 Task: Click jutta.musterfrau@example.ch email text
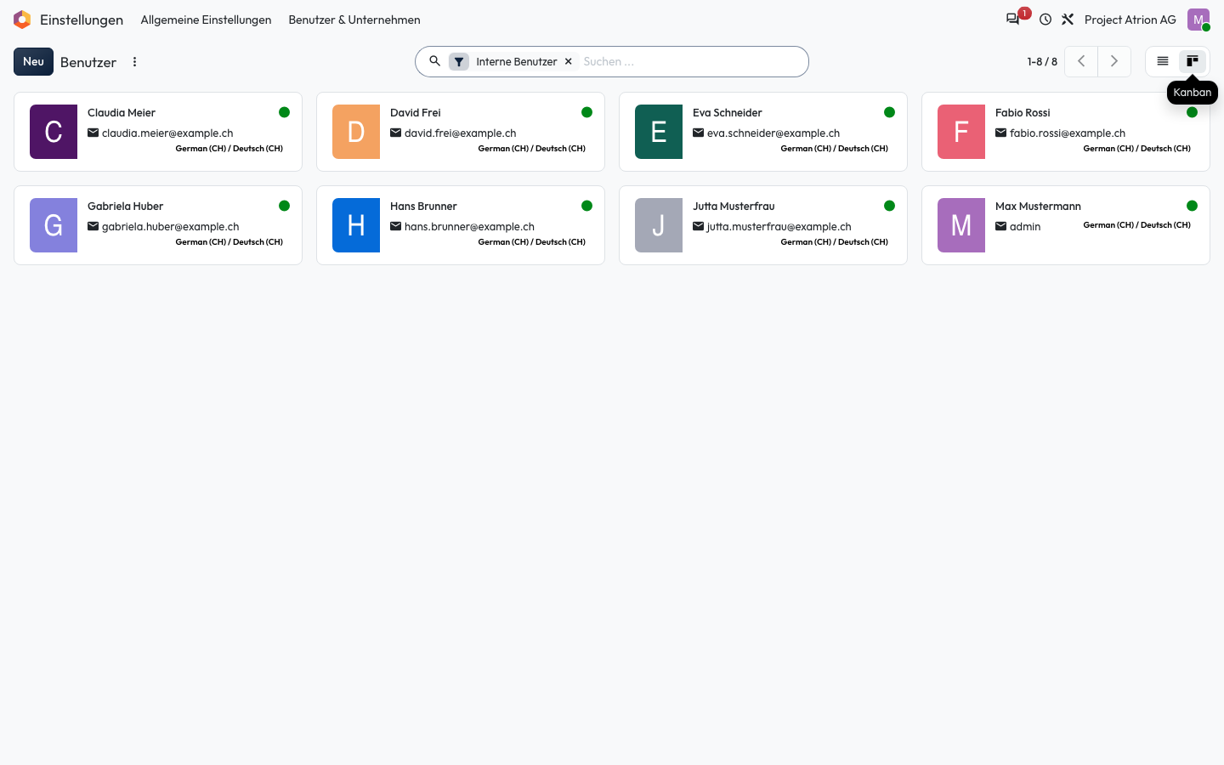pyautogui.click(x=779, y=226)
